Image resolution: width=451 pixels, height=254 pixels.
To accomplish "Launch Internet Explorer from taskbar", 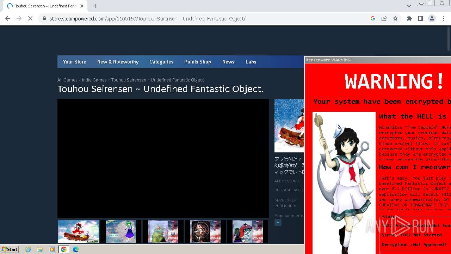I will 28,249.
